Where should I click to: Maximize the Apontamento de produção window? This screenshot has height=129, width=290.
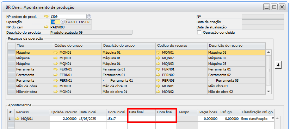coord(274,7)
